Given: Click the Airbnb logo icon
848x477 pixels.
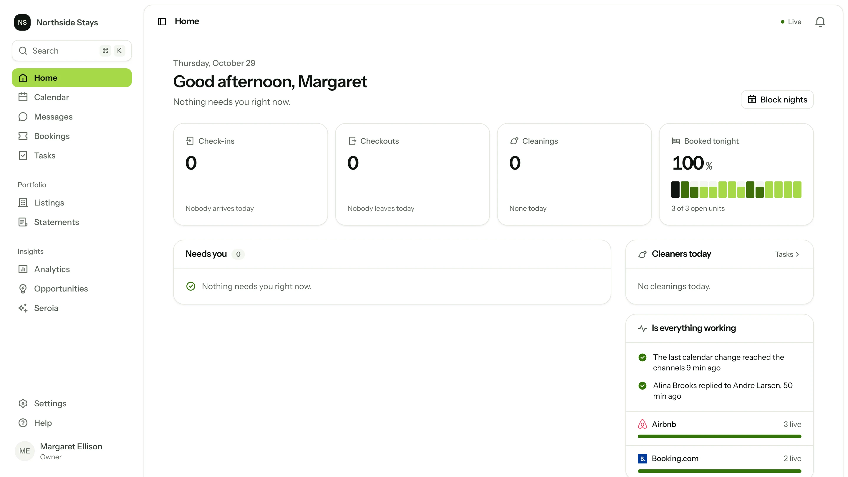Looking at the screenshot, I should (x=642, y=424).
